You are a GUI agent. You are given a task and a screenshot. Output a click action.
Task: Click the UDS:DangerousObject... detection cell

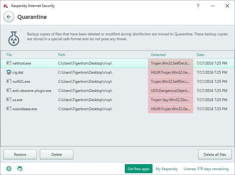(x=170, y=91)
